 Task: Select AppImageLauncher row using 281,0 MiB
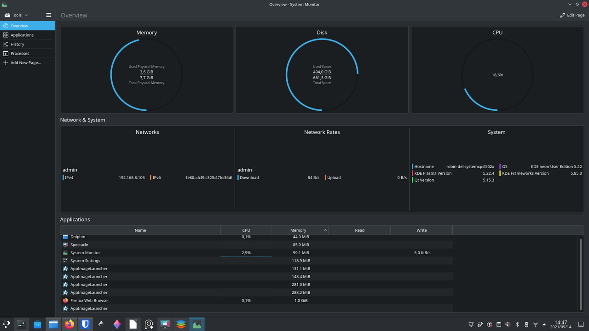click(x=256, y=285)
